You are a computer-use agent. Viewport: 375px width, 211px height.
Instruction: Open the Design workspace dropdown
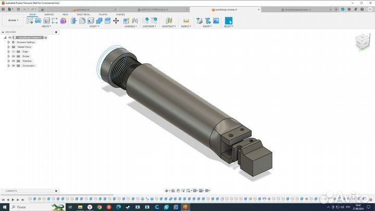pyautogui.click(x=12, y=20)
